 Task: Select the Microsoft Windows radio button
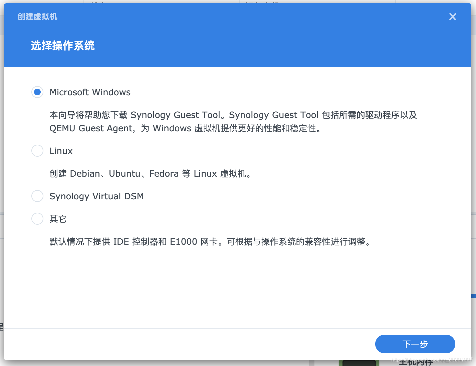[x=37, y=92]
